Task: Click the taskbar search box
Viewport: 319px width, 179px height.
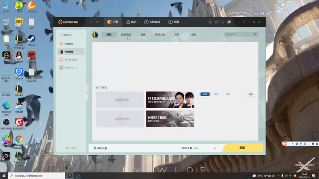Action: pos(37,175)
